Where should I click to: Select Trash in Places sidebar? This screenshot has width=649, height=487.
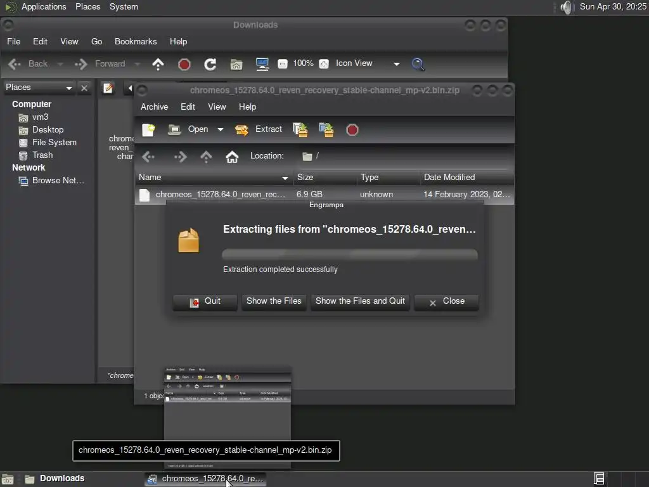(x=36, y=155)
